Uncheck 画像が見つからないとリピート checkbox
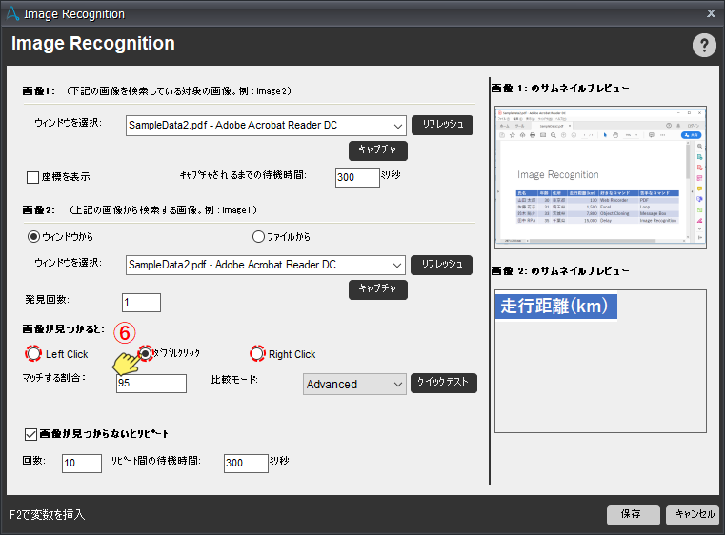The image size is (725, 535). 31,434
